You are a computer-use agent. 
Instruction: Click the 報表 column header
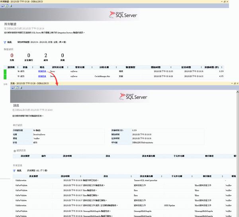(42, 67)
